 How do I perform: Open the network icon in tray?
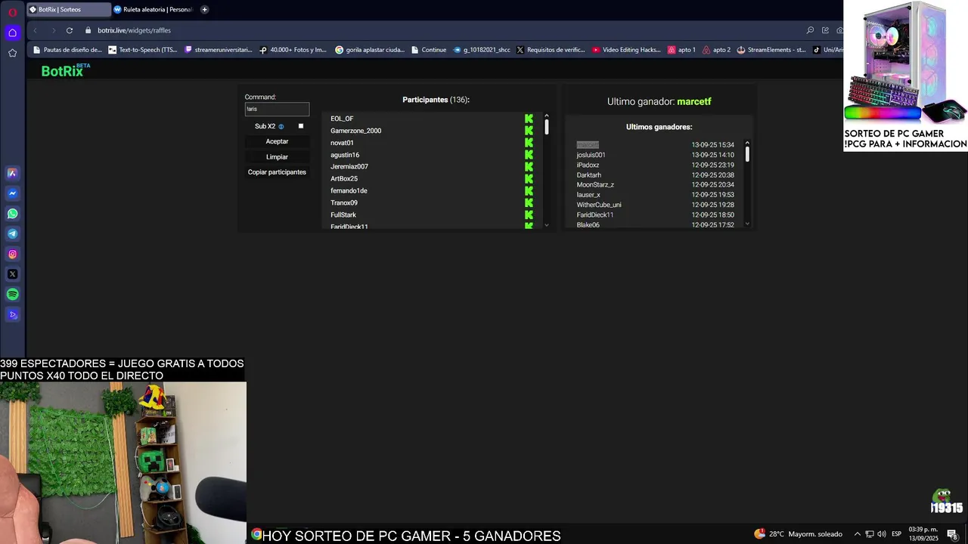point(870,534)
